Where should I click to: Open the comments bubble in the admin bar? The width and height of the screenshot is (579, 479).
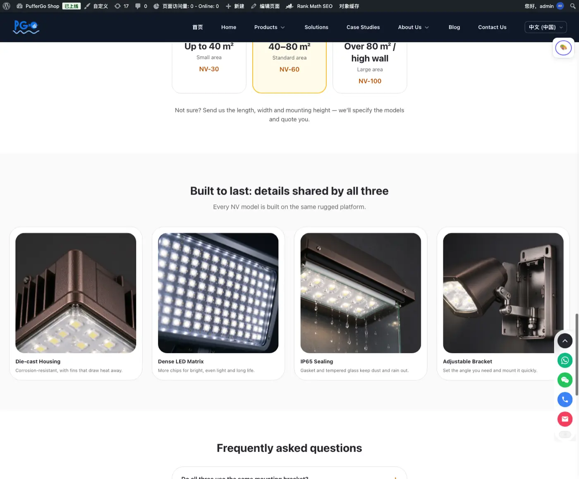[x=141, y=6]
